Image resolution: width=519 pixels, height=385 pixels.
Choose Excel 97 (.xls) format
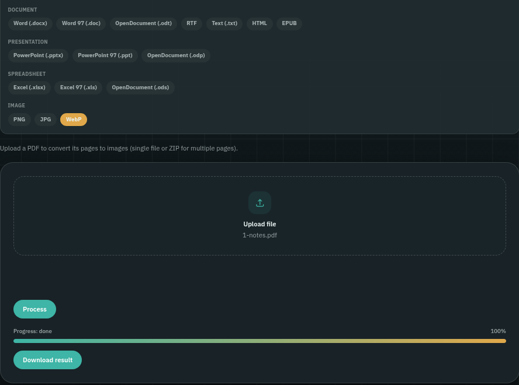coord(78,87)
